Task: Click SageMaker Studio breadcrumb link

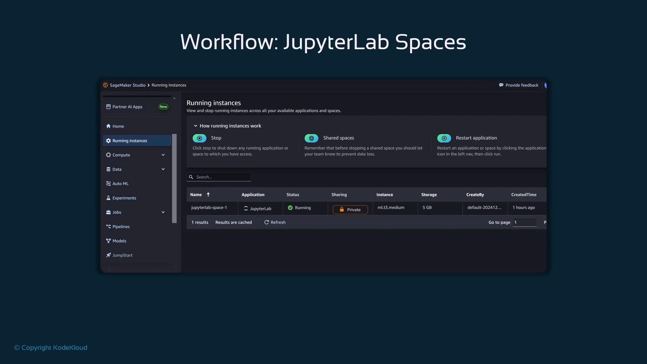Action: (128, 85)
